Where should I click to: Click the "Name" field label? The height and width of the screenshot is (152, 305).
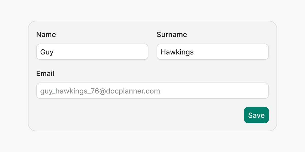[46, 35]
